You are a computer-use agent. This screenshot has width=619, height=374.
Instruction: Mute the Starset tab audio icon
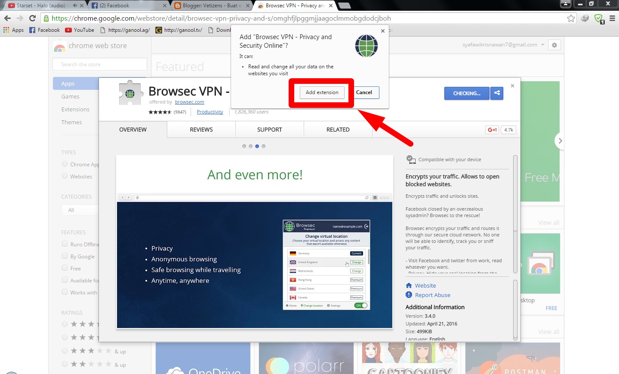[75, 6]
